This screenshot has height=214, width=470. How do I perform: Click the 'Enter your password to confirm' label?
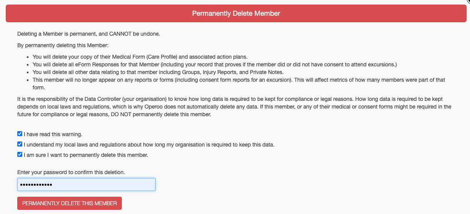click(x=71, y=172)
